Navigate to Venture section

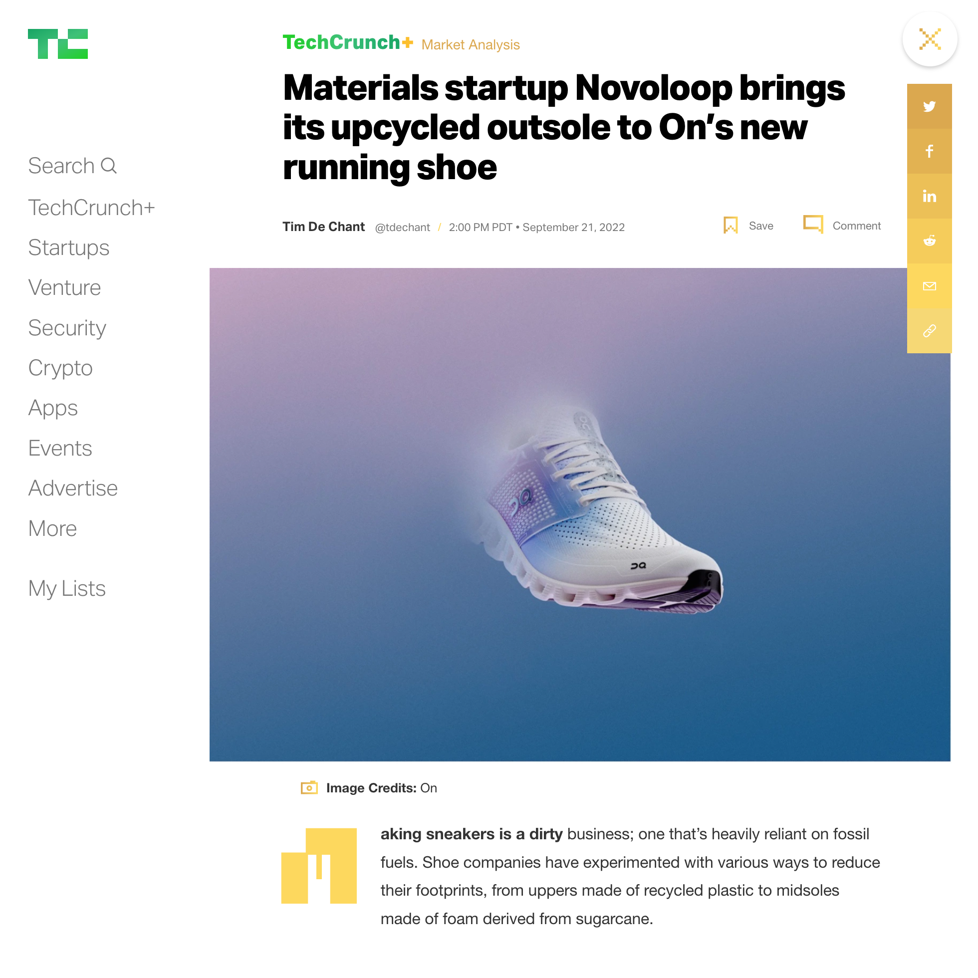click(x=65, y=287)
